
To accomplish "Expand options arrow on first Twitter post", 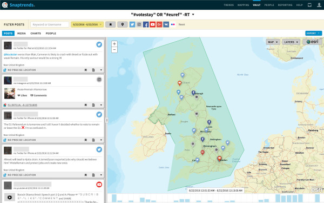I will point(101,70).
